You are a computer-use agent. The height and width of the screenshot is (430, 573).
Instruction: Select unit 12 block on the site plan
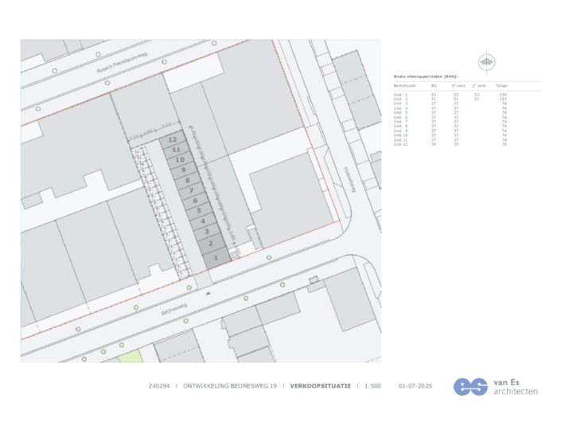click(x=173, y=139)
